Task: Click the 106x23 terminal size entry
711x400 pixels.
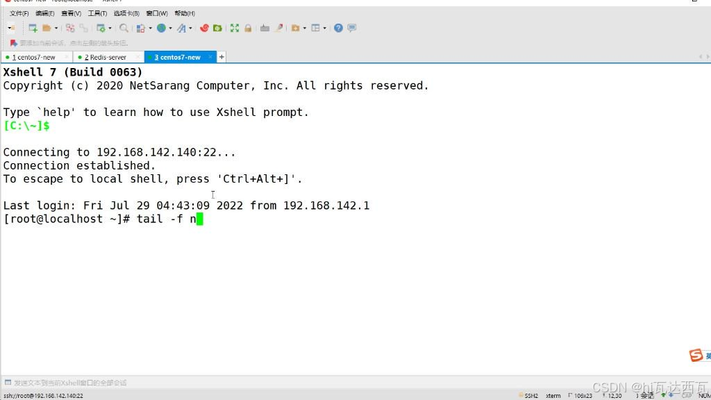Action: click(x=580, y=396)
